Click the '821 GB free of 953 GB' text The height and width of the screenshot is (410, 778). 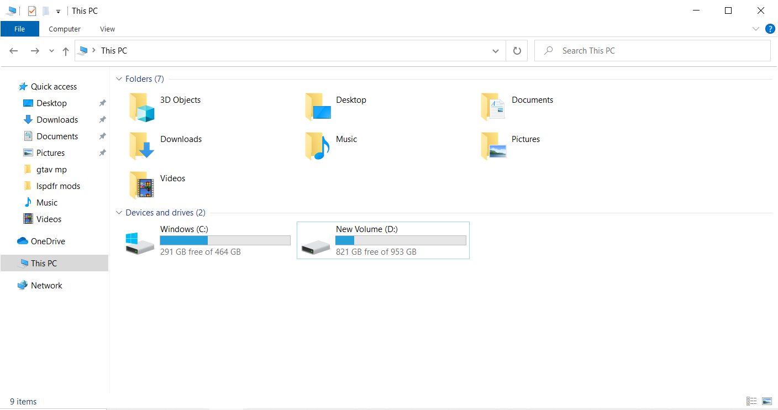click(376, 252)
